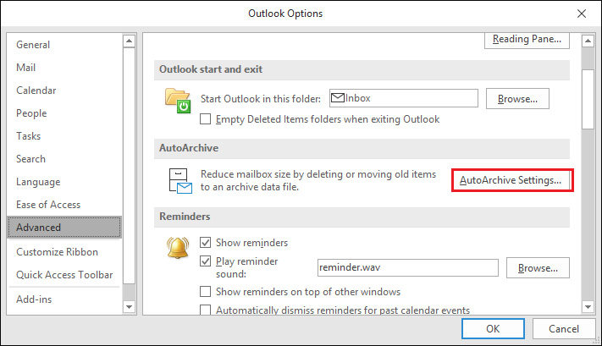The height and width of the screenshot is (346, 602).
Task: Click the envelope icon in Inbox field
Action: tap(337, 98)
